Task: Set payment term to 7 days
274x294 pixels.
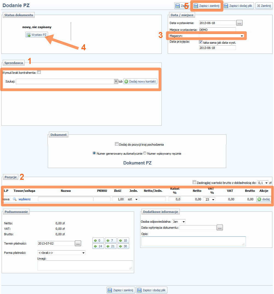Action: point(111,240)
